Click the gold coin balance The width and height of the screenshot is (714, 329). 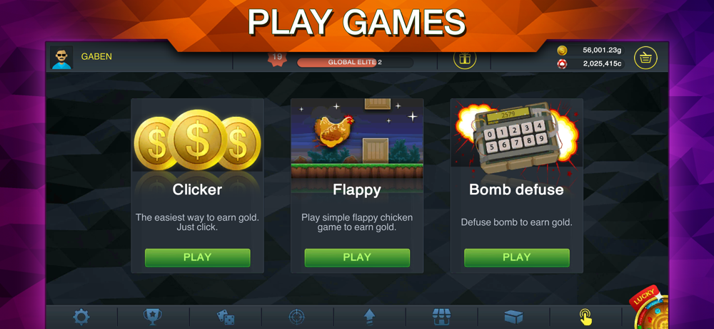tap(590, 51)
